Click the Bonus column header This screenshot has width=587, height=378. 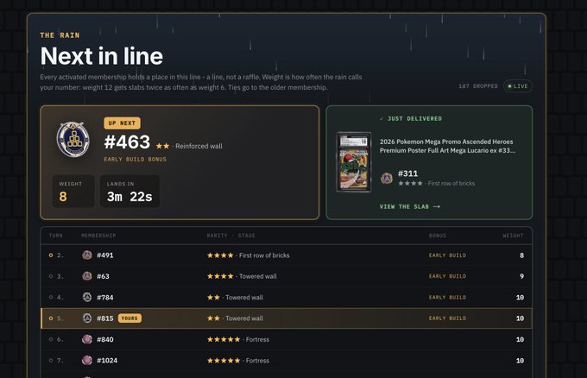[438, 236]
